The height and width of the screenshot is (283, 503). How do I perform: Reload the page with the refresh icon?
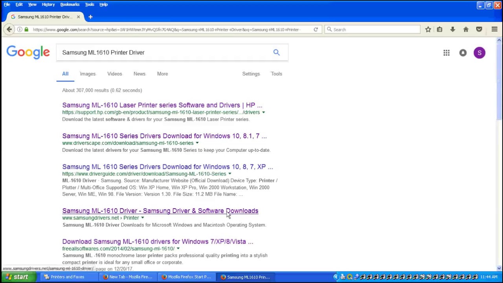[x=316, y=29]
